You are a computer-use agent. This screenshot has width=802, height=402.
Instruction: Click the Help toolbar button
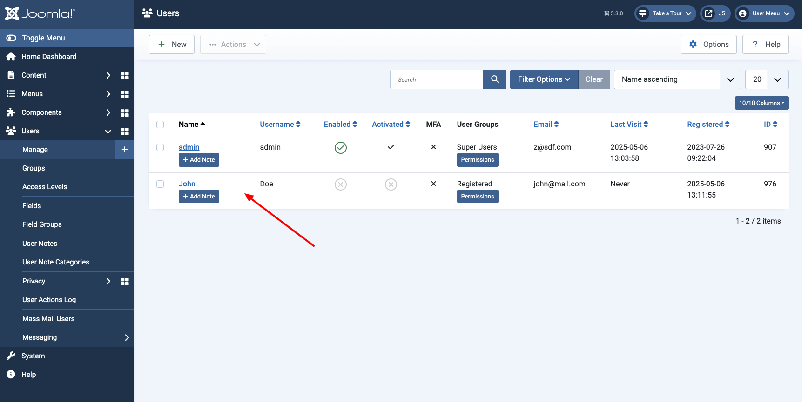pos(765,45)
